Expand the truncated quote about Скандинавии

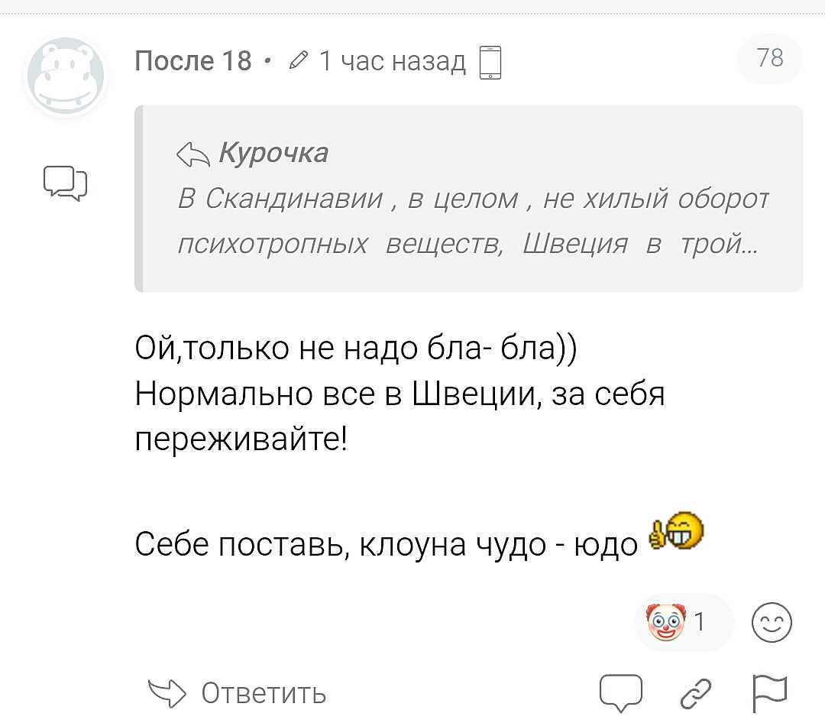pos(472,222)
